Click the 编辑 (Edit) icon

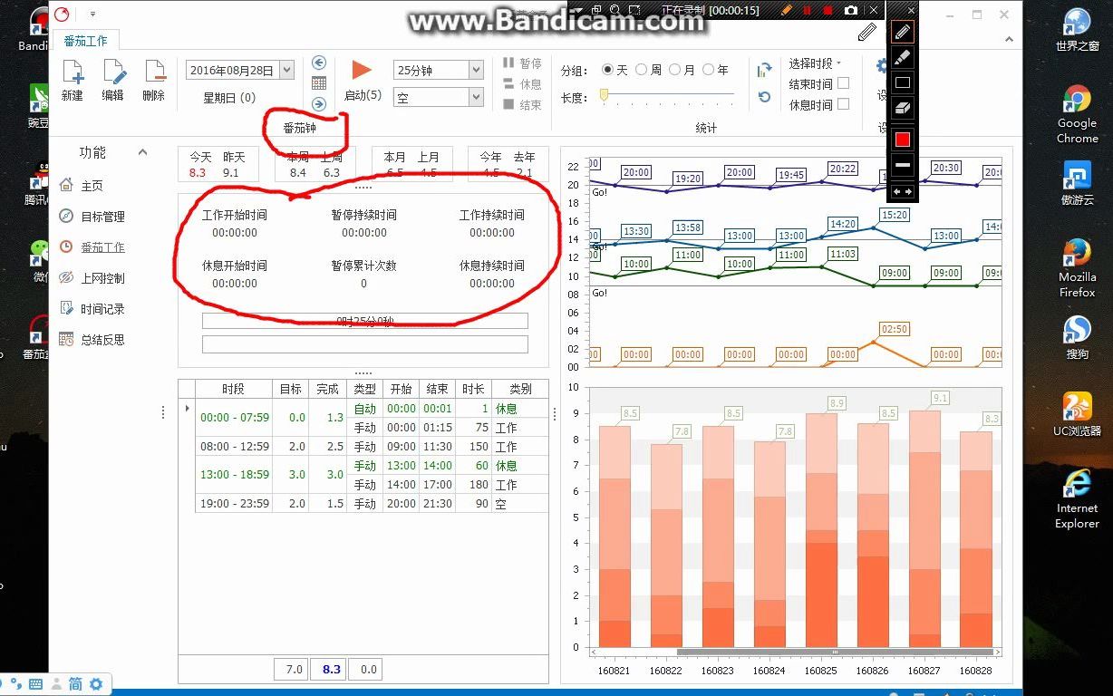pyautogui.click(x=113, y=72)
